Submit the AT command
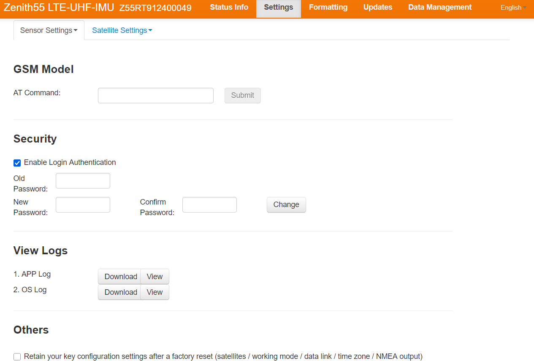The height and width of the screenshot is (361, 534). tap(242, 95)
